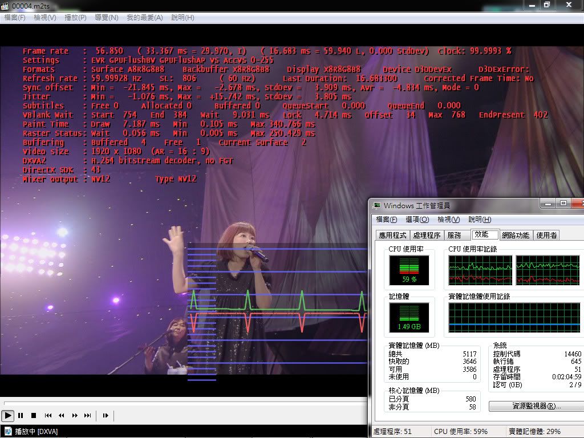Screen dimensions: 584x438
Task: Click the fast-forward (increase speed) button
Action: (x=75, y=416)
